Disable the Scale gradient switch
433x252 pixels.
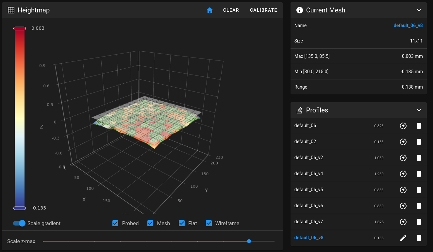click(19, 223)
